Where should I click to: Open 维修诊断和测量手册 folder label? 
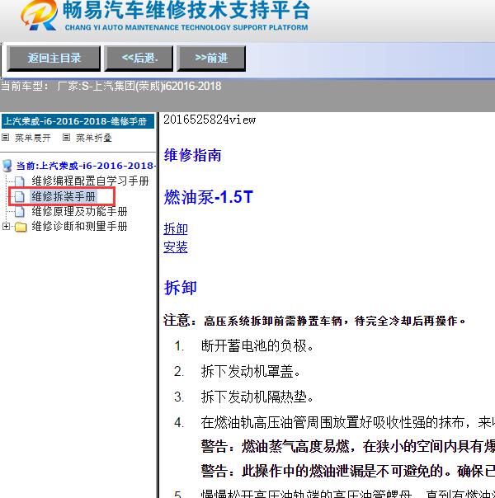(x=79, y=227)
